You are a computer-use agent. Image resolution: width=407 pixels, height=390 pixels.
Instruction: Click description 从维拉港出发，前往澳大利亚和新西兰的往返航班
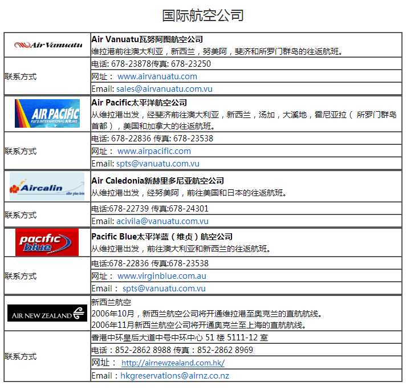(181, 249)
